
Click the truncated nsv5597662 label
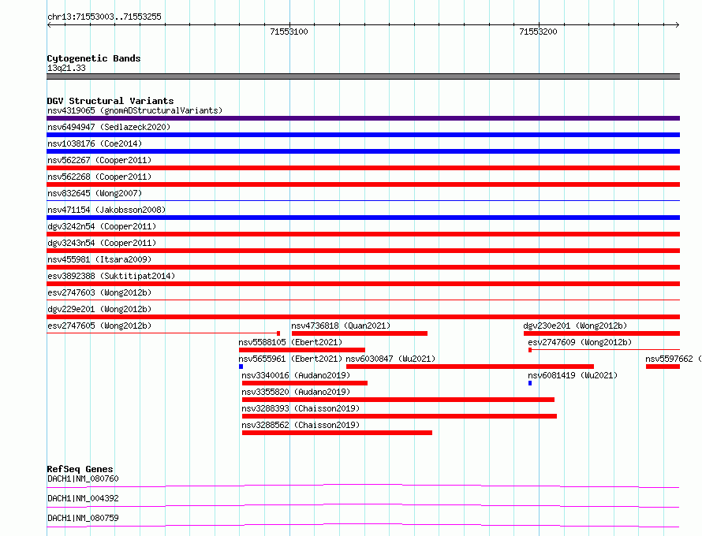tap(673, 359)
